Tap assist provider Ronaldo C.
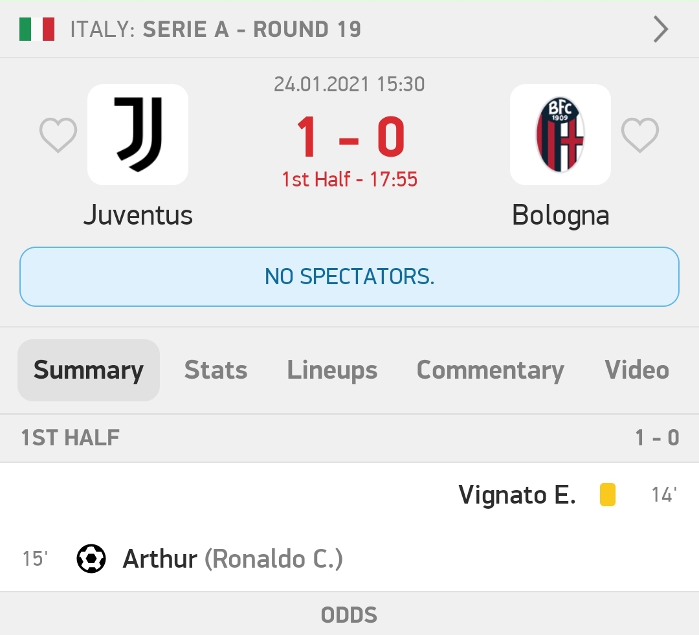The image size is (699, 635). (274, 559)
